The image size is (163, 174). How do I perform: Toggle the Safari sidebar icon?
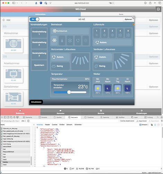pyautogui.click(x=14, y=3)
